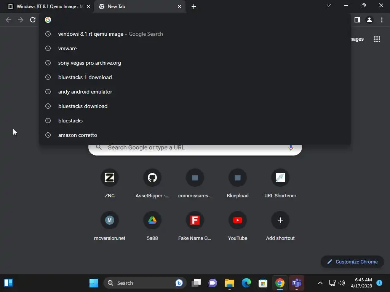Close the New Tab tab
Screen dimensions: 390x292
point(179,6)
